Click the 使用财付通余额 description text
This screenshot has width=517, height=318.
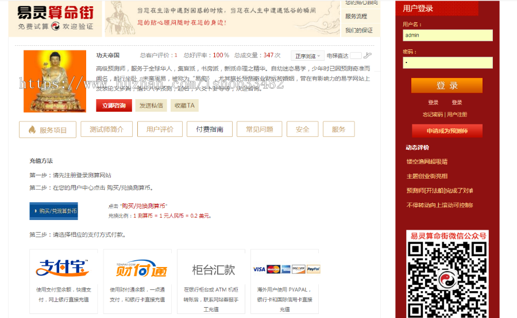[137, 295]
